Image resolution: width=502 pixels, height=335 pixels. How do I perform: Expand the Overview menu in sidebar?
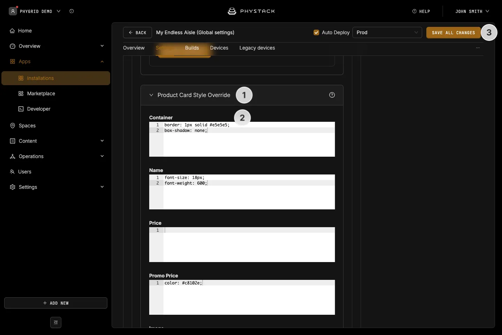click(x=102, y=46)
